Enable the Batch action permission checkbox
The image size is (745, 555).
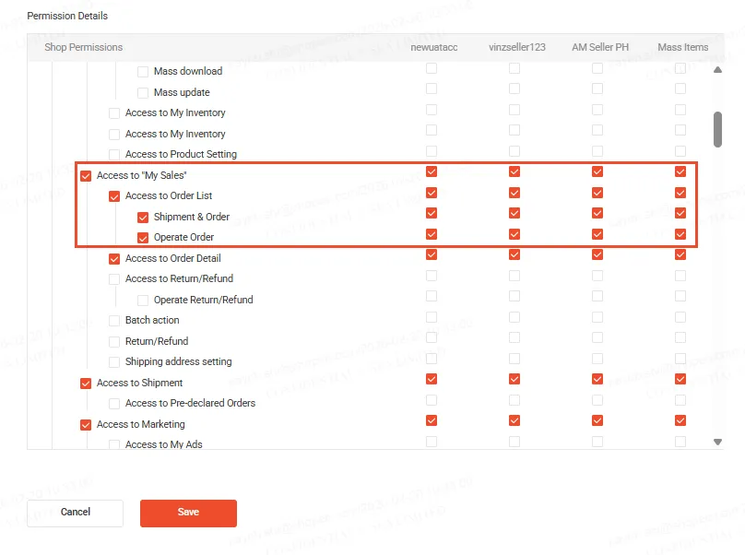[114, 321]
